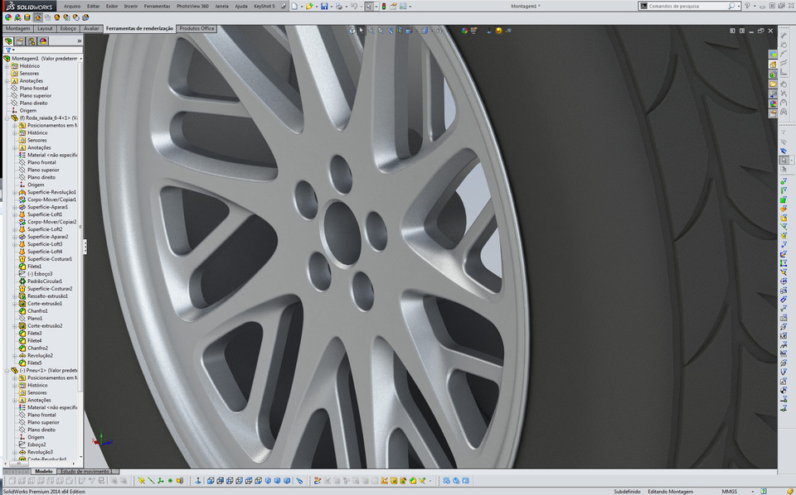The height and width of the screenshot is (495, 796).
Task: Click the Undo icon in the top toolbar
Action: point(353,5)
